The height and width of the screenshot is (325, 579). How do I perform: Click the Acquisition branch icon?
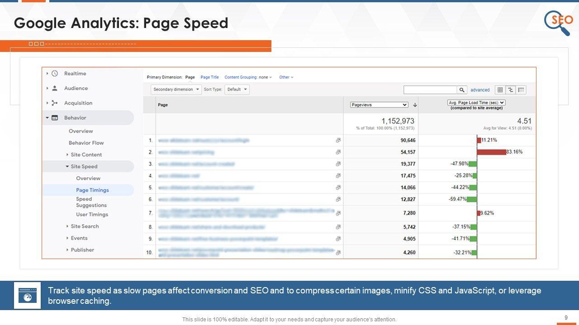tap(55, 103)
